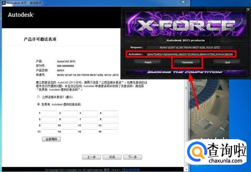This screenshot has height=172, width=251.
Task: Click the 'Autodesk 2013 products' label in X-Force
Action: click(x=185, y=41)
